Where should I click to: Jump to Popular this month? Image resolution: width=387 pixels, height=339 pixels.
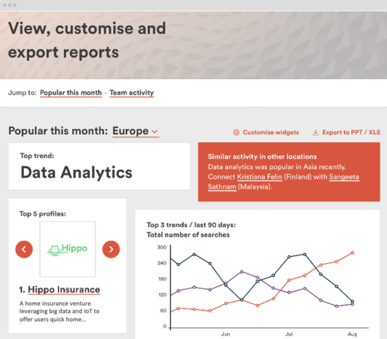[x=71, y=93]
